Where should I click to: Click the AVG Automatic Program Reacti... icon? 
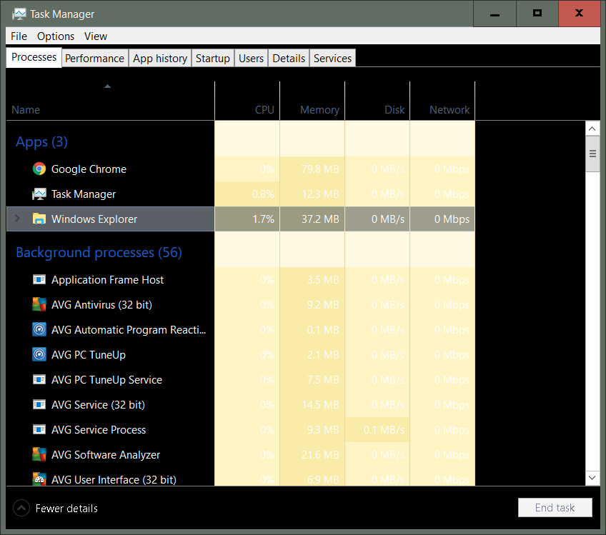(x=39, y=329)
